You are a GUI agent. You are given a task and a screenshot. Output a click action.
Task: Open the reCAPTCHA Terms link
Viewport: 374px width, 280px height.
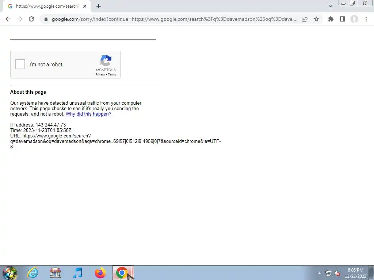(x=112, y=74)
